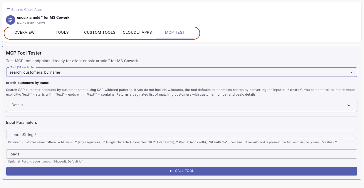Screen dimensions: 364x188
Task: Click the enosix arnold app logo
Action: tap(11, 20)
